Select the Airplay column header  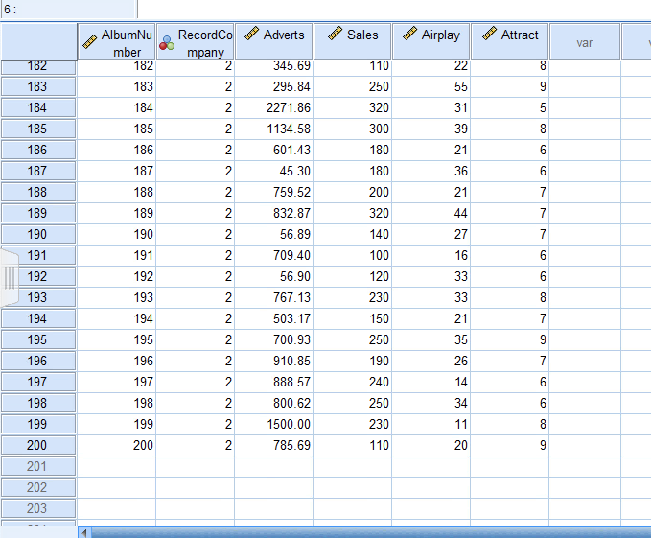(x=431, y=42)
